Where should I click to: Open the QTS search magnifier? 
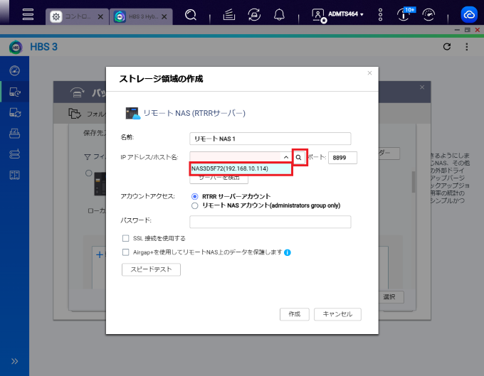191,14
